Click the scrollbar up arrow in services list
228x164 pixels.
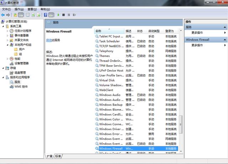pos(181,31)
